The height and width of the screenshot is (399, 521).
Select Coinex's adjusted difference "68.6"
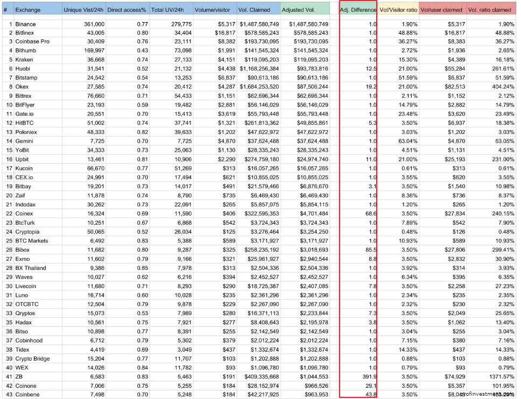click(x=371, y=213)
